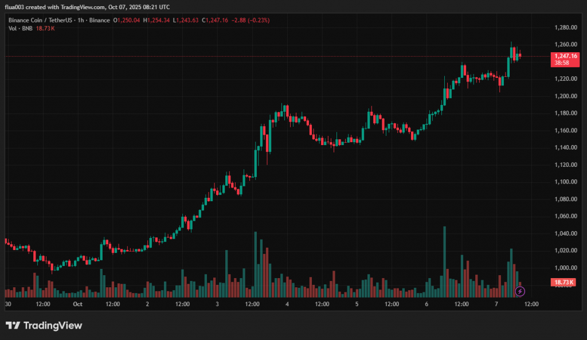Screen dimensions: 587x340
Task: Click the day 4 marker on time axis
Action: [287, 304]
